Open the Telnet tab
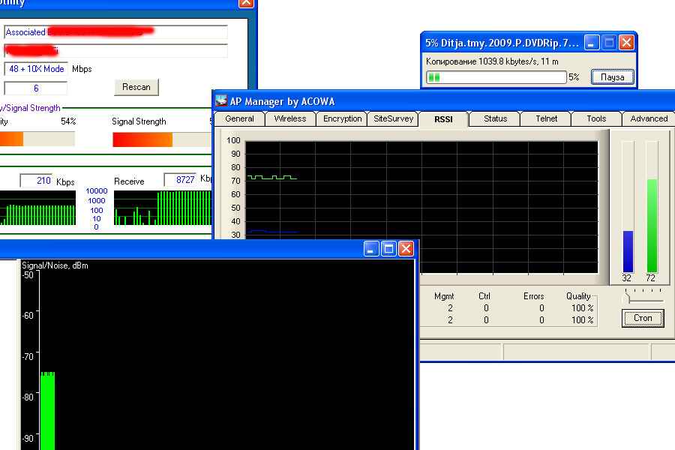Screen dimensions: 675x450 tap(546, 118)
